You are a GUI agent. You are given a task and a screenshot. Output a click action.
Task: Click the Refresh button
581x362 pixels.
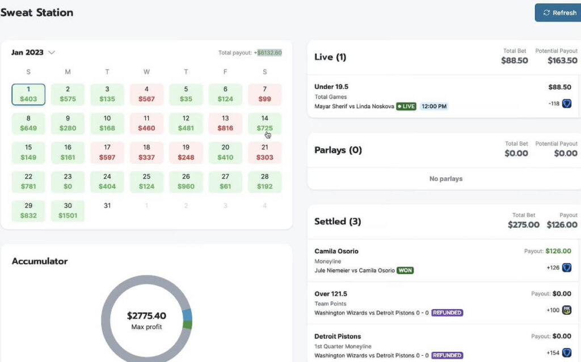coord(558,12)
